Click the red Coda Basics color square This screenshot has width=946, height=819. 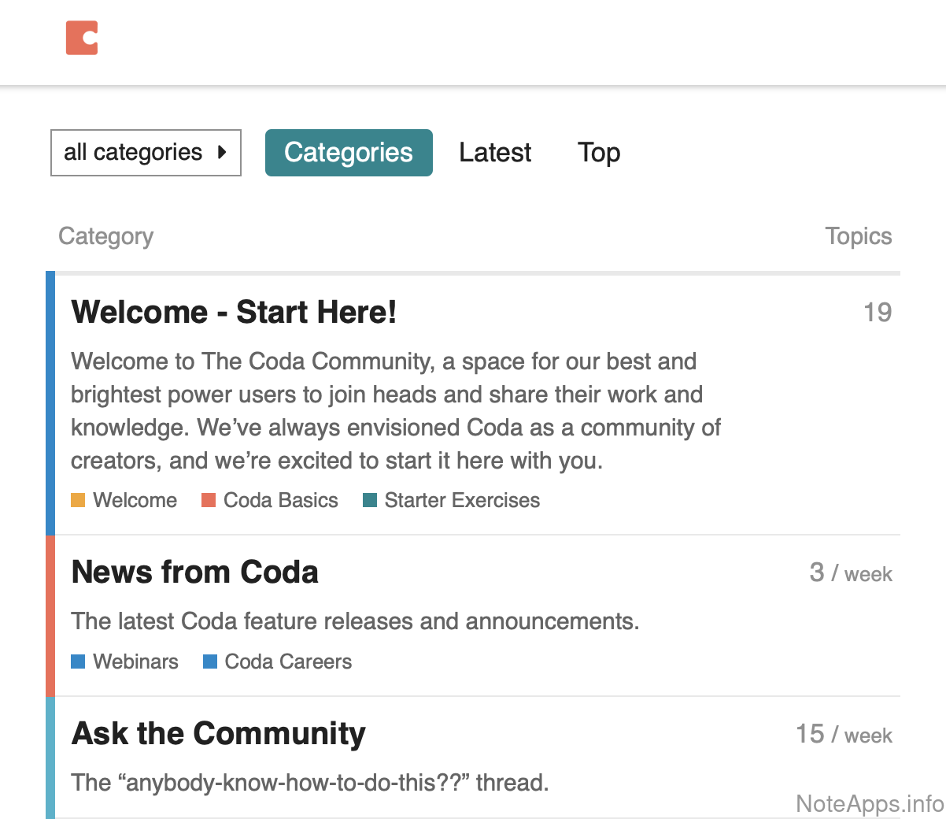(209, 501)
